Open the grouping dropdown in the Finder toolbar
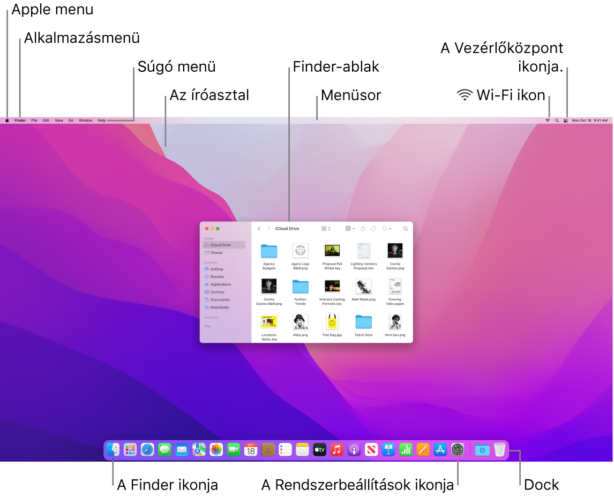The image size is (614, 497). [x=349, y=229]
